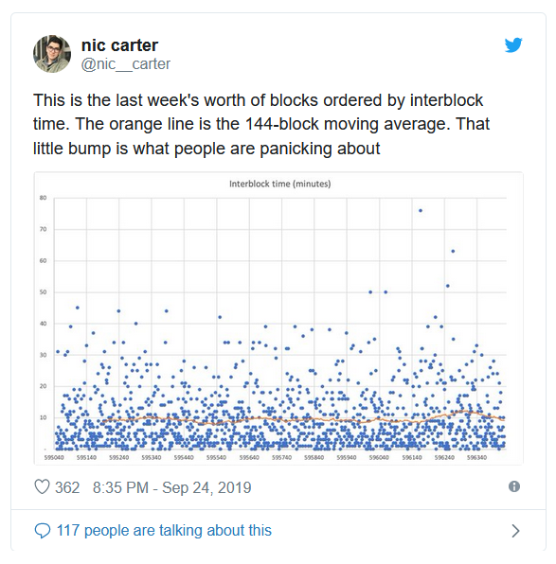This screenshot has height=564, width=556.
Task: Open the tweet timestamp 8:35 PM - Sep 24, 2019
Action: [x=171, y=487]
